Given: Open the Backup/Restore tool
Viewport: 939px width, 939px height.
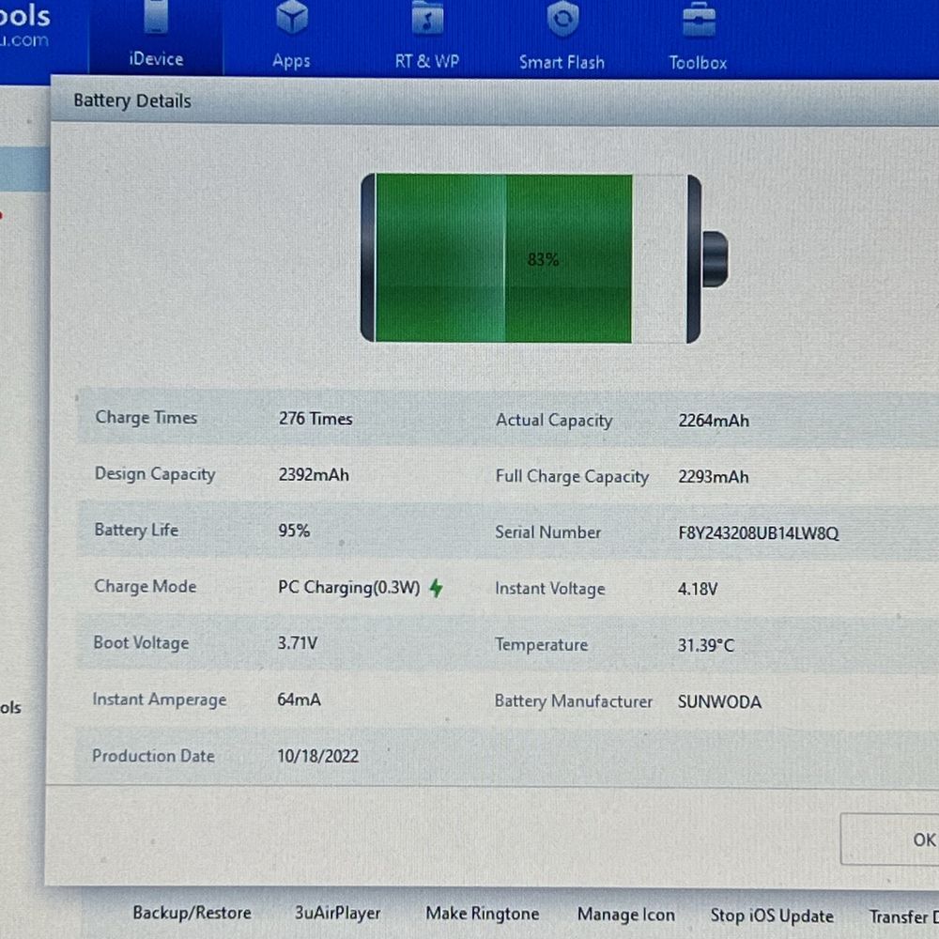Looking at the screenshot, I should coord(192,913).
